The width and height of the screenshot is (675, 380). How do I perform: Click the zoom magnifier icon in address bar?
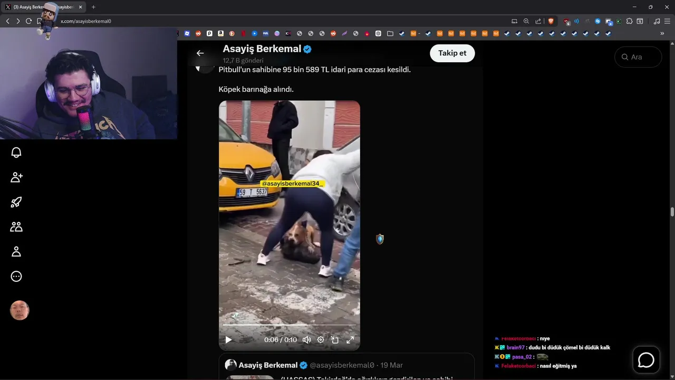[526, 21]
